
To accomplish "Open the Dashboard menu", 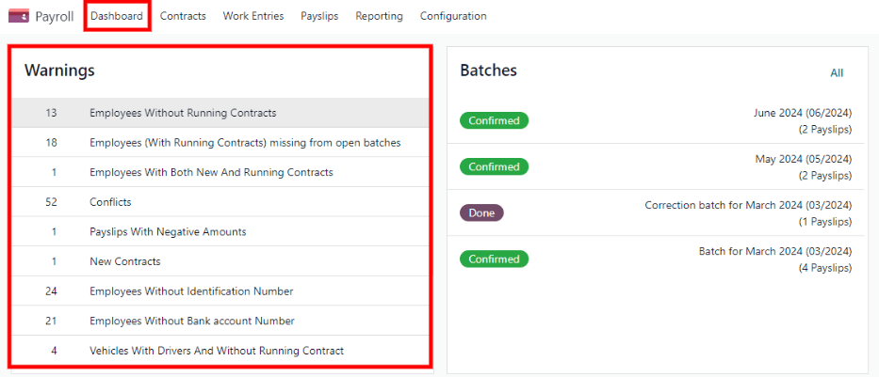I will [117, 16].
